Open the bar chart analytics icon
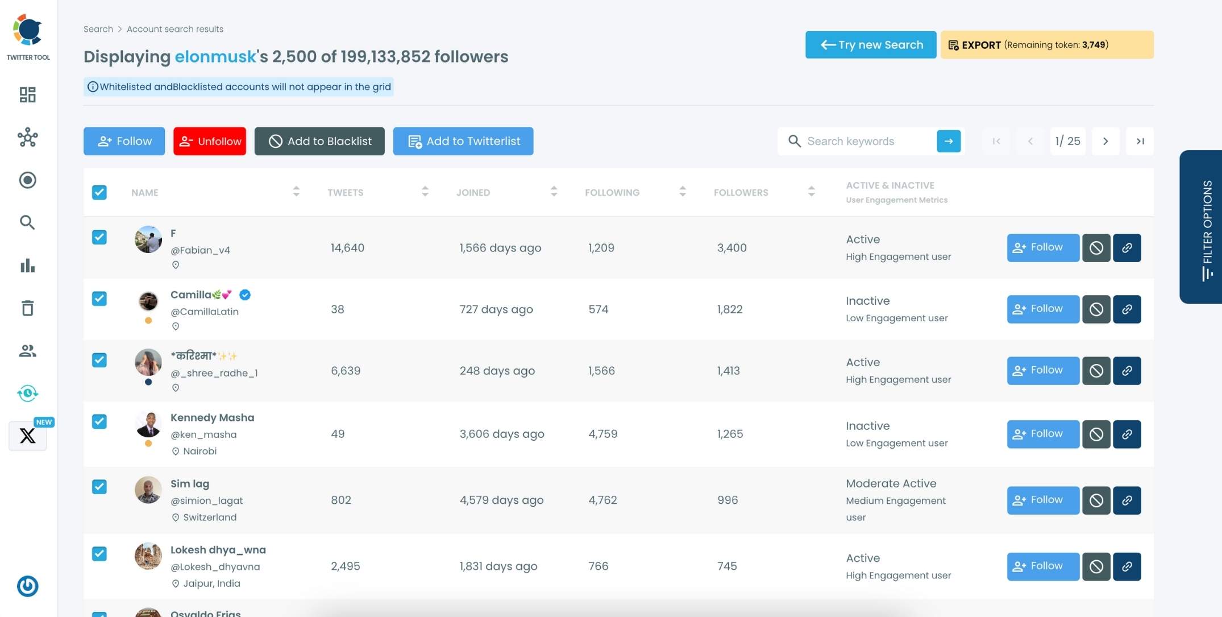1222x617 pixels. pos(27,266)
